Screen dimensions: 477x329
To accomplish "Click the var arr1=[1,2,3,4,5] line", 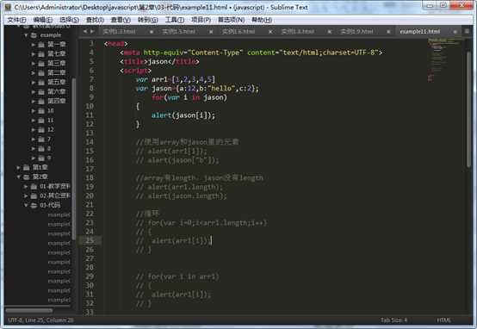I will 176,79.
